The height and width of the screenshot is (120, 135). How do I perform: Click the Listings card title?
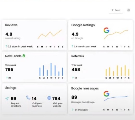click(x=10, y=88)
